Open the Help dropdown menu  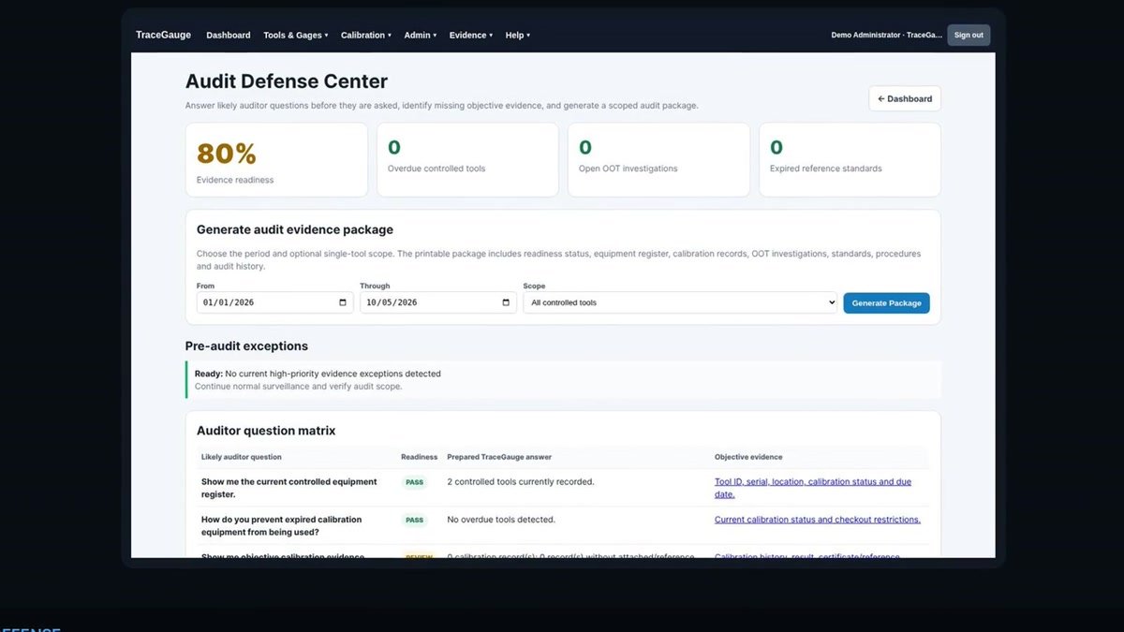518,36
